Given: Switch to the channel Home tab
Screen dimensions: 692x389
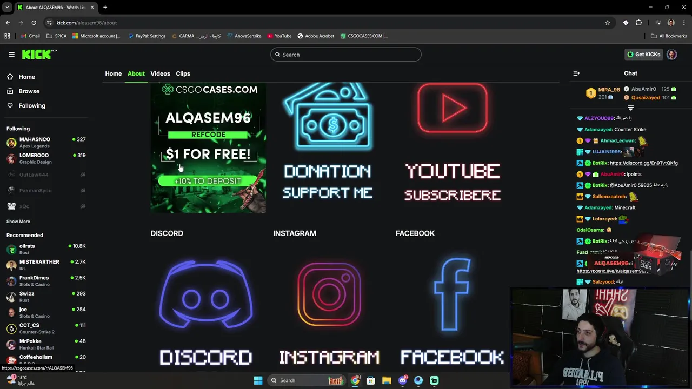Looking at the screenshot, I should click(x=114, y=73).
